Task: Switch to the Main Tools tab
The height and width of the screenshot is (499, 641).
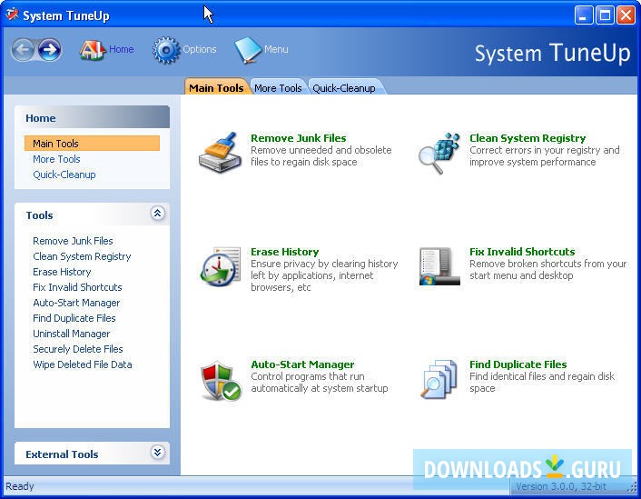Action: click(x=216, y=87)
